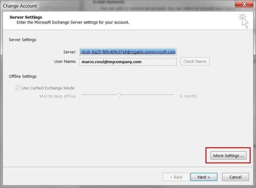Click the User Name field

click(128, 62)
